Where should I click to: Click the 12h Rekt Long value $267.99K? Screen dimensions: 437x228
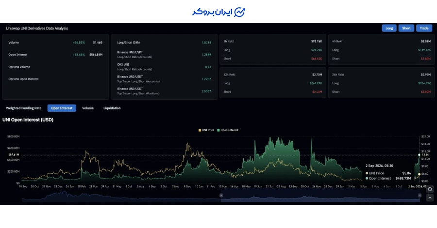[x=316, y=83]
